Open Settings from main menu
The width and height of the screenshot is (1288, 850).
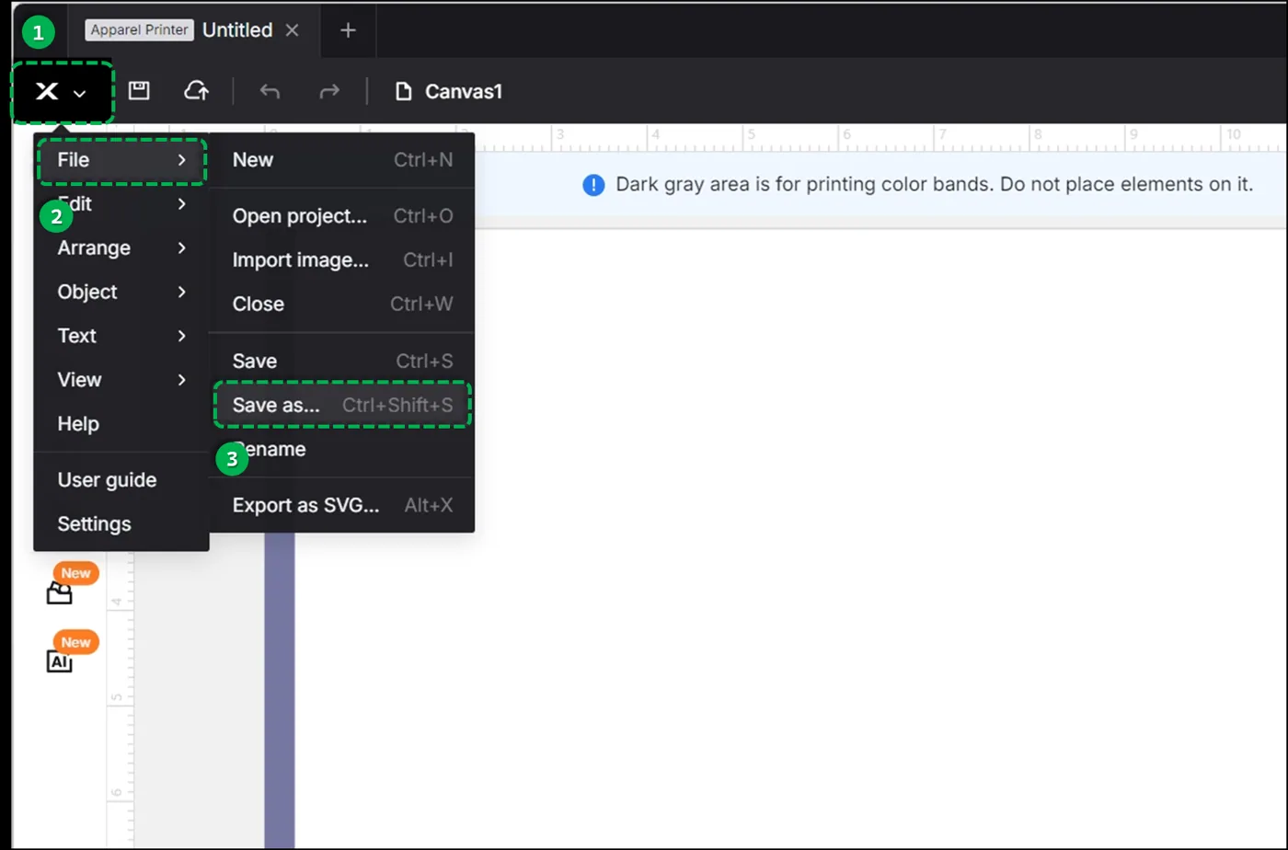[121, 524]
